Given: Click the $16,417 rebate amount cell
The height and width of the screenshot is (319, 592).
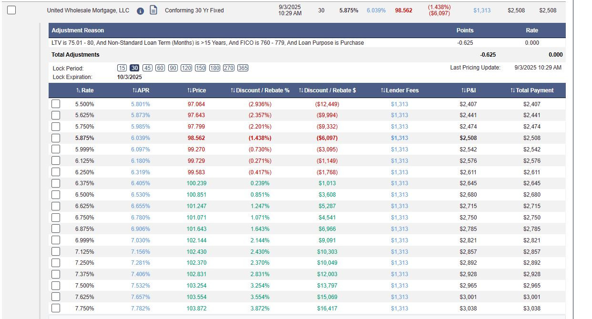Looking at the screenshot, I should tap(327, 309).
